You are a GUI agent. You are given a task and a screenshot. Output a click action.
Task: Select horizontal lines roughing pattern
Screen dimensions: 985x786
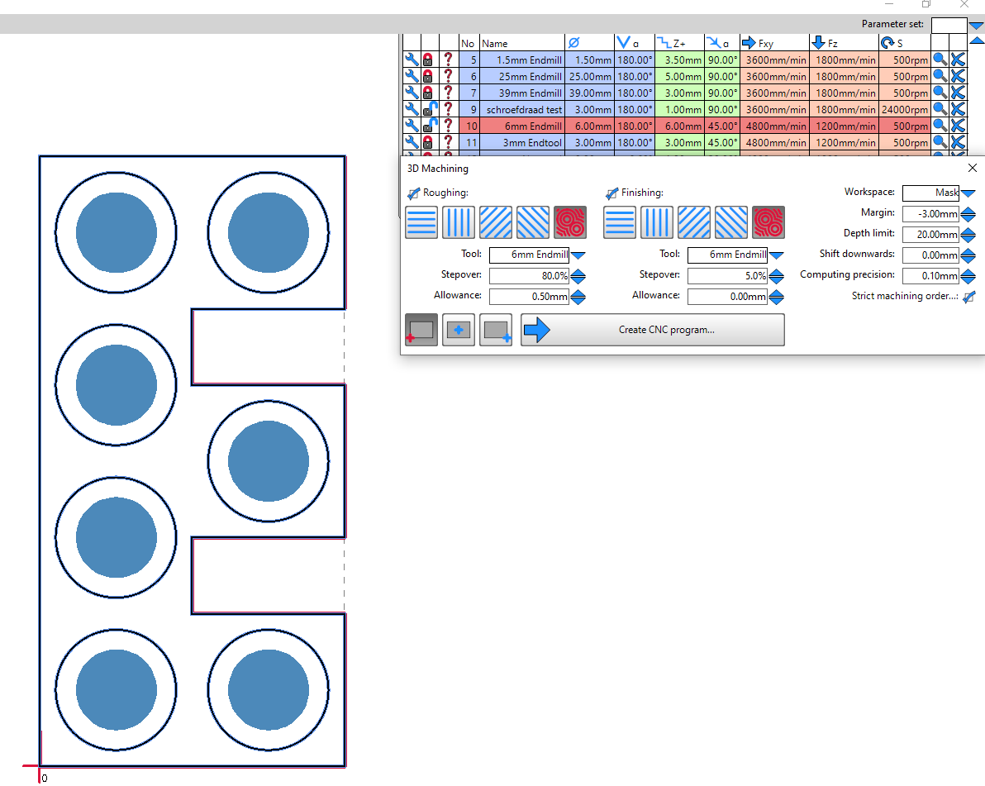click(x=421, y=222)
